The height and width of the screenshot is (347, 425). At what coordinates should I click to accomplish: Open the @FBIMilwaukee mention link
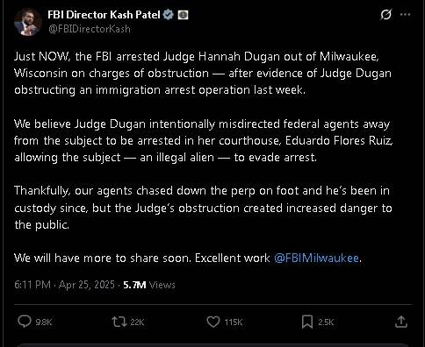pyautogui.click(x=316, y=258)
